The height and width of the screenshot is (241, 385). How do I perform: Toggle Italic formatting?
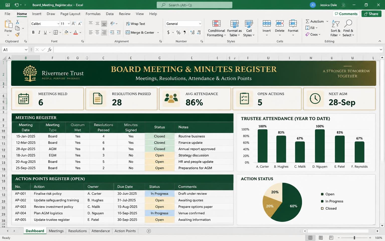tap(39, 32)
